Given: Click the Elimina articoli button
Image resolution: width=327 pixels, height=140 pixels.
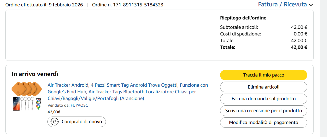Looking at the screenshot, I should [x=263, y=87].
